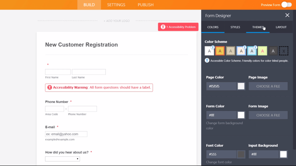This screenshot has height=166, width=296.
Task: Open the SETTINGS section
Action: pos(116,5)
